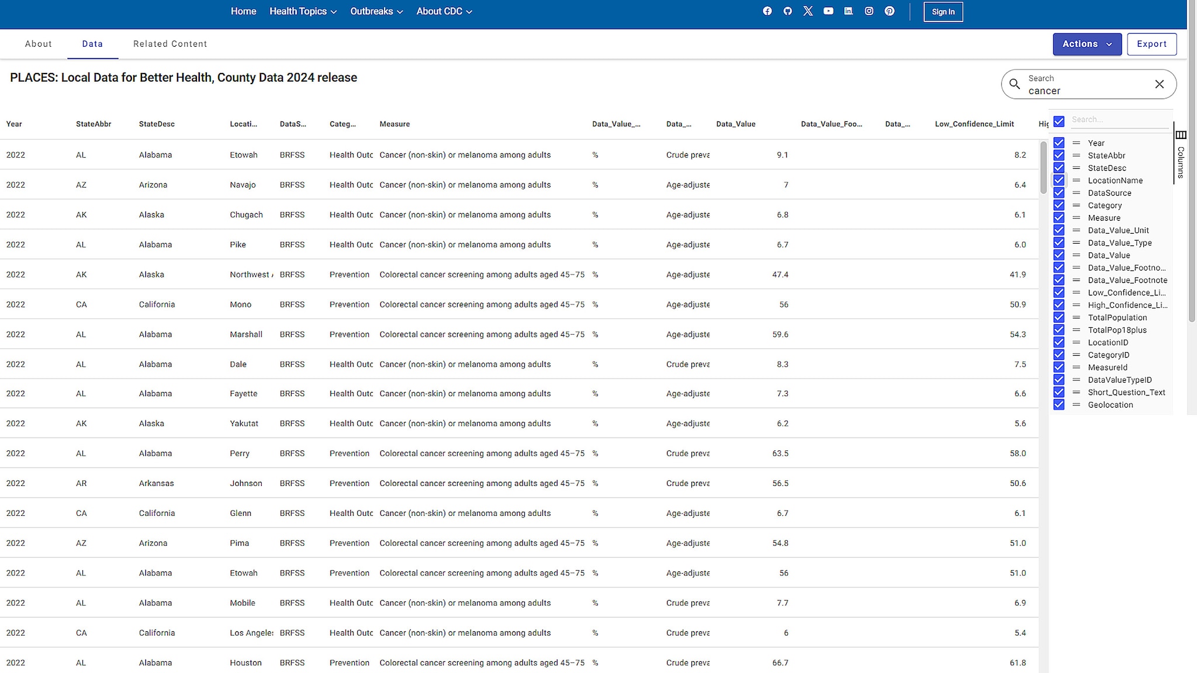Viewport: 1197px width, 673px height.
Task: Switch to the About tab
Action: point(39,44)
